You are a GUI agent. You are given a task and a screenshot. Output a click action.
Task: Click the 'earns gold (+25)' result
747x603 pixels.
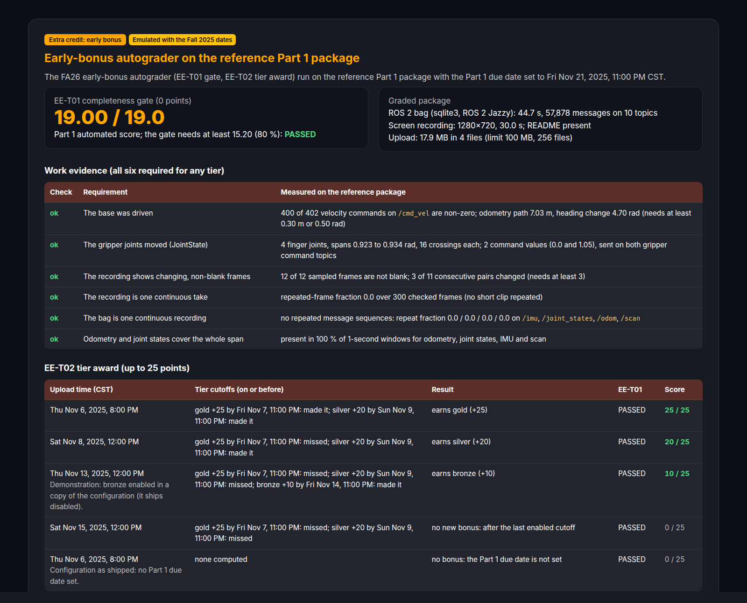459,410
